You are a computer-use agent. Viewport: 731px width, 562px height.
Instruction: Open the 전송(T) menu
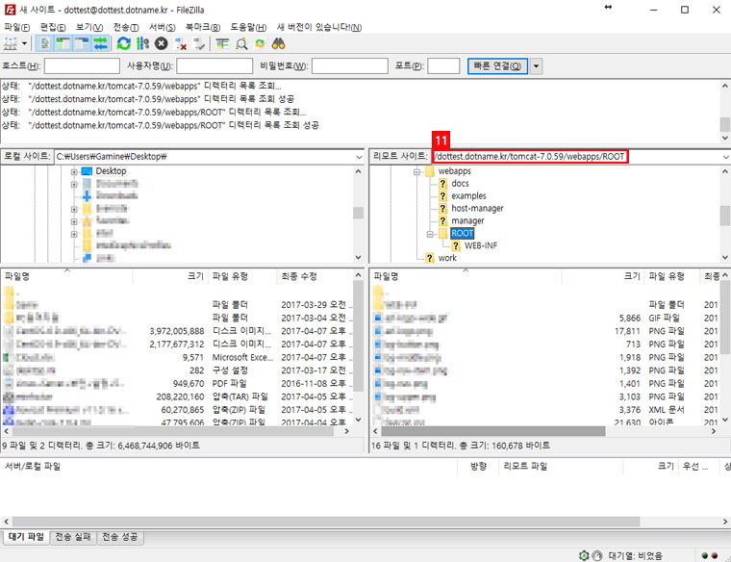coord(125,26)
